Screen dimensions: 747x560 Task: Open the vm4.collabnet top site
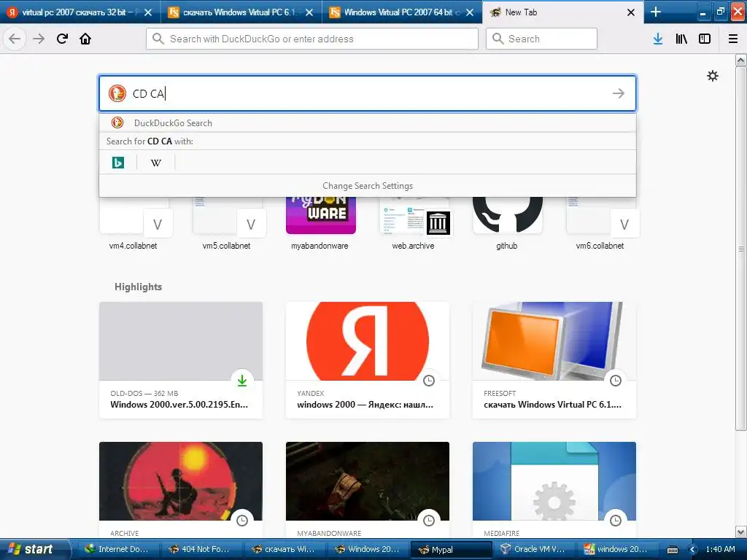(x=135, y=223)
